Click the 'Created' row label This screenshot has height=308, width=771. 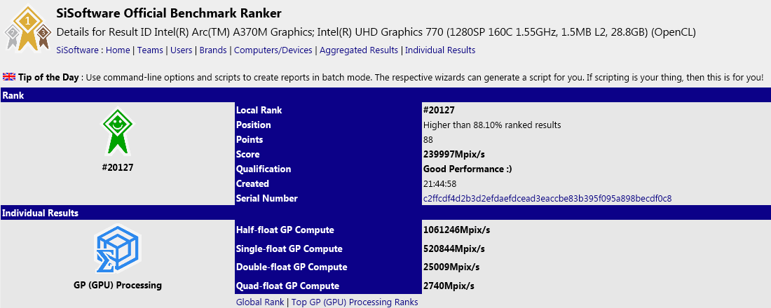tap(252, 183)
